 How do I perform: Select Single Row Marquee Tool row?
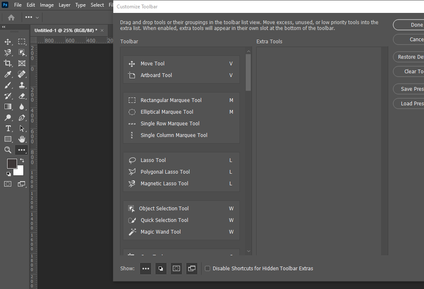pos(181,124)
